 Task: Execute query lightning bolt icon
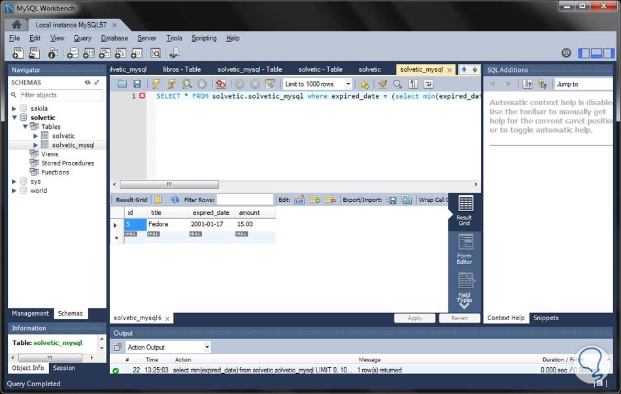pos(156,84)
